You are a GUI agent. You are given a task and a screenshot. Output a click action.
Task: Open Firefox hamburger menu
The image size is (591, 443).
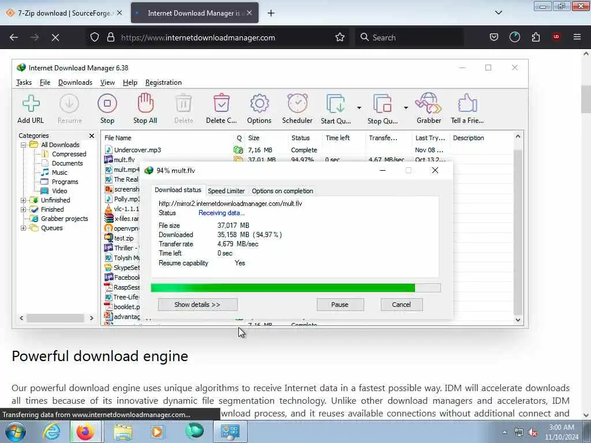click(x=577, y=37)
